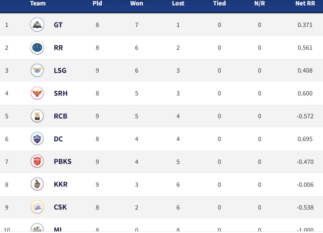Click the SRH team logo
323x233 pixels.
(37, 93)
